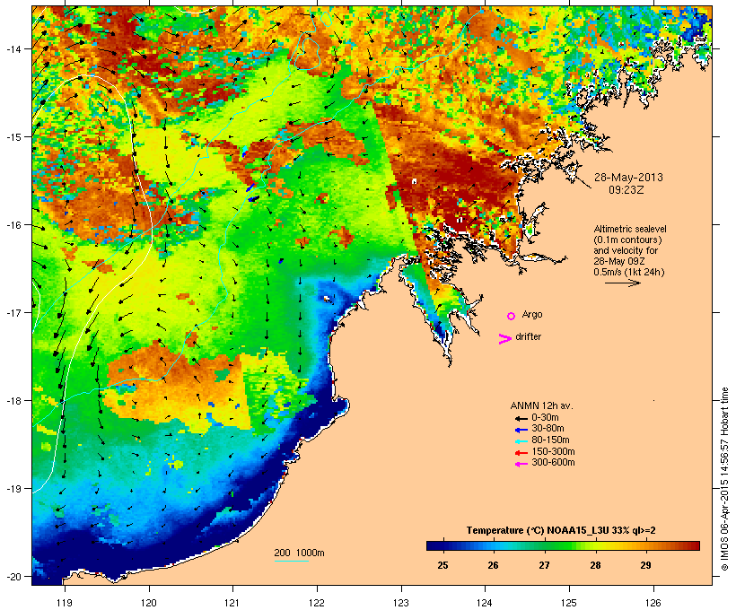Click the '30-80m' depth label
The image size is (736, 610).
tap(548, 429)
